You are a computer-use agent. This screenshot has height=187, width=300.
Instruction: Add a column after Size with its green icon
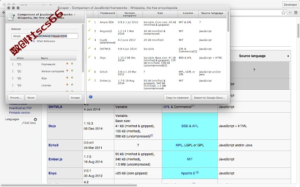(72, 78)
